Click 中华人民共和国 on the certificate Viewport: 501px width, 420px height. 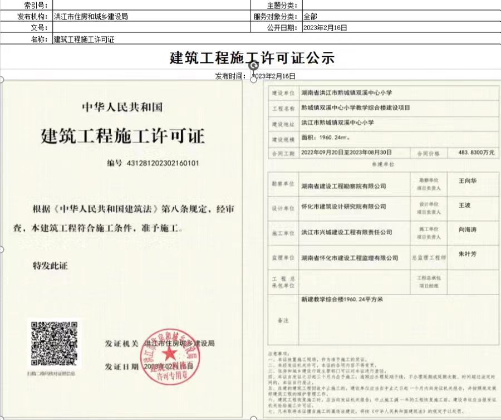122,107
